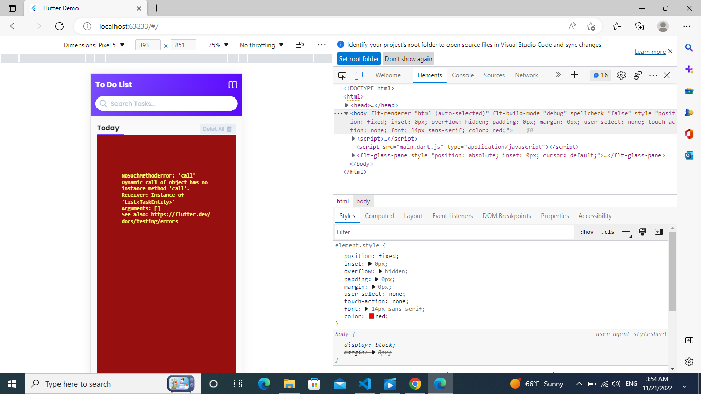Open more options in the device emulation bar
701x394 pixels.
(322, 45)
